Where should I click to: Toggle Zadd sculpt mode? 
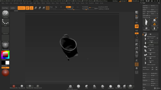(x=68, y=7)
